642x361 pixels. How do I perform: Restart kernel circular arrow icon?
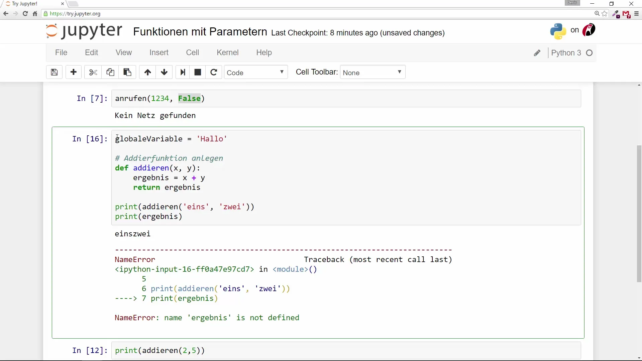214,72
